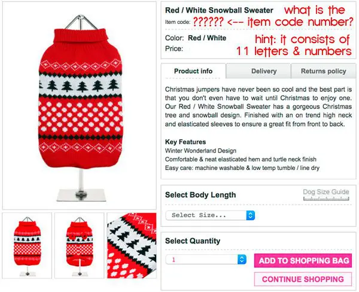359x292 pixels.
Task: Click the quantity dropdown arrow stepper
Action: pyautogui.click(x=242, y=259)
